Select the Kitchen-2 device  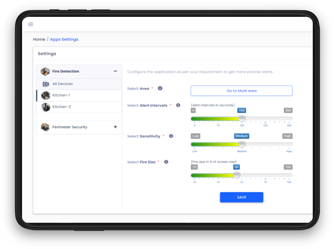click(79, 107)
